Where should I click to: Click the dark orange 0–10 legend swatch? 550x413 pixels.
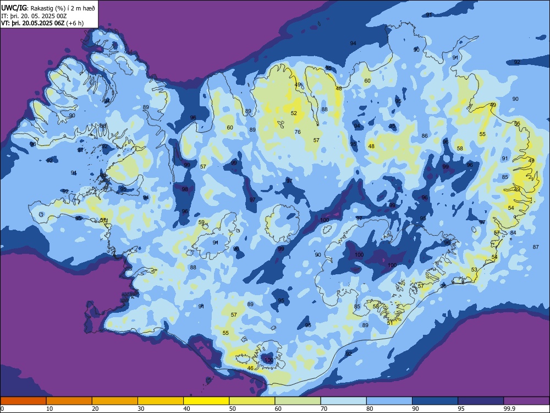(23, 401)
